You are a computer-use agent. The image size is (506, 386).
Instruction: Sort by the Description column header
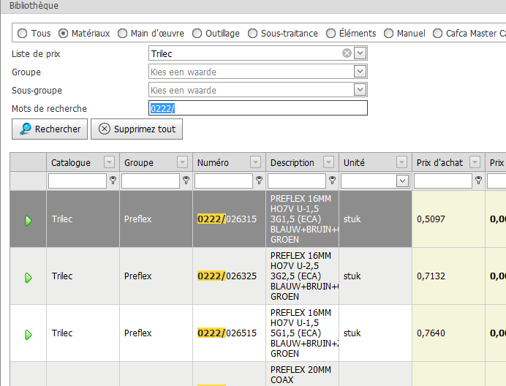(292, 163)
